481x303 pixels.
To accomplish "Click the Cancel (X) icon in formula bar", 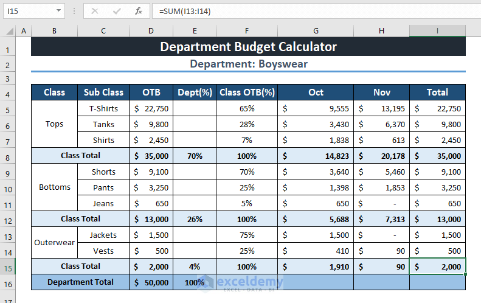I will coord(95,11).
